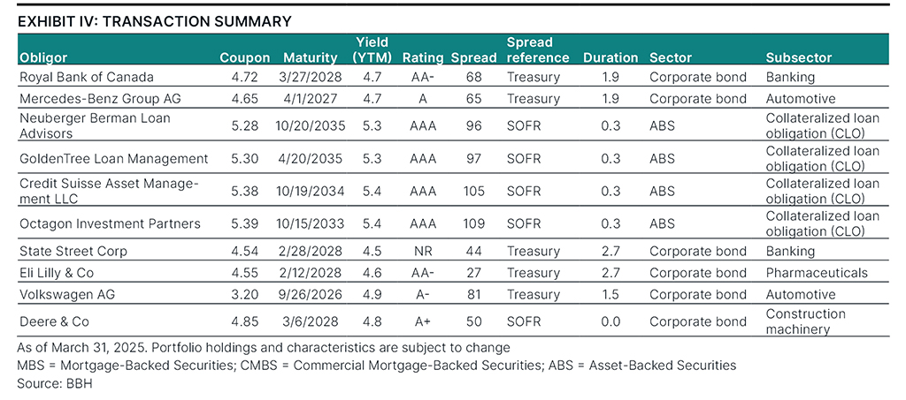Click the State Street Corp cell
Viewport: 906px width, 400px height.
click(73, 252)
